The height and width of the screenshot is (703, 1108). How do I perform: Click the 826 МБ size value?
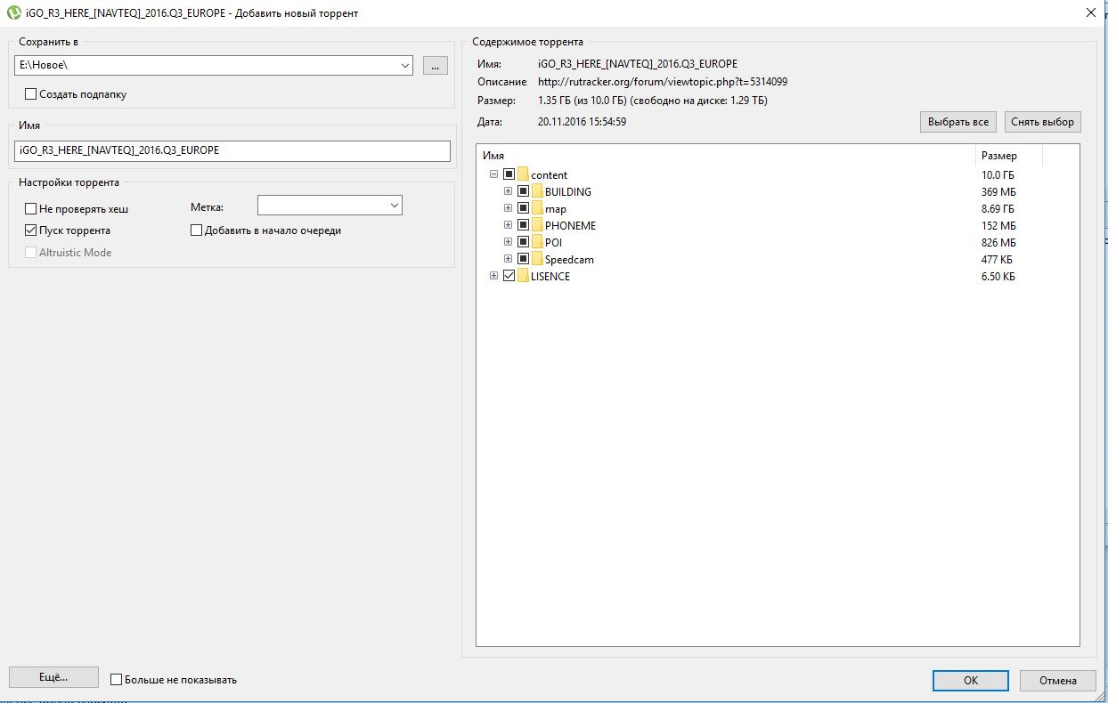pos(998,243)
